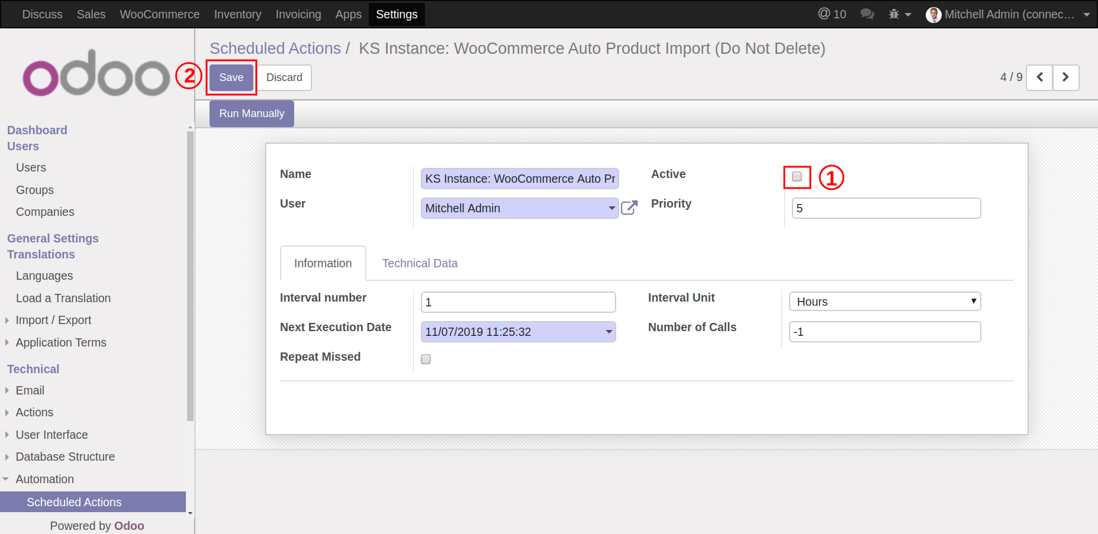
Task: Expand the Import / Export menu
Action: coord(53,320)
